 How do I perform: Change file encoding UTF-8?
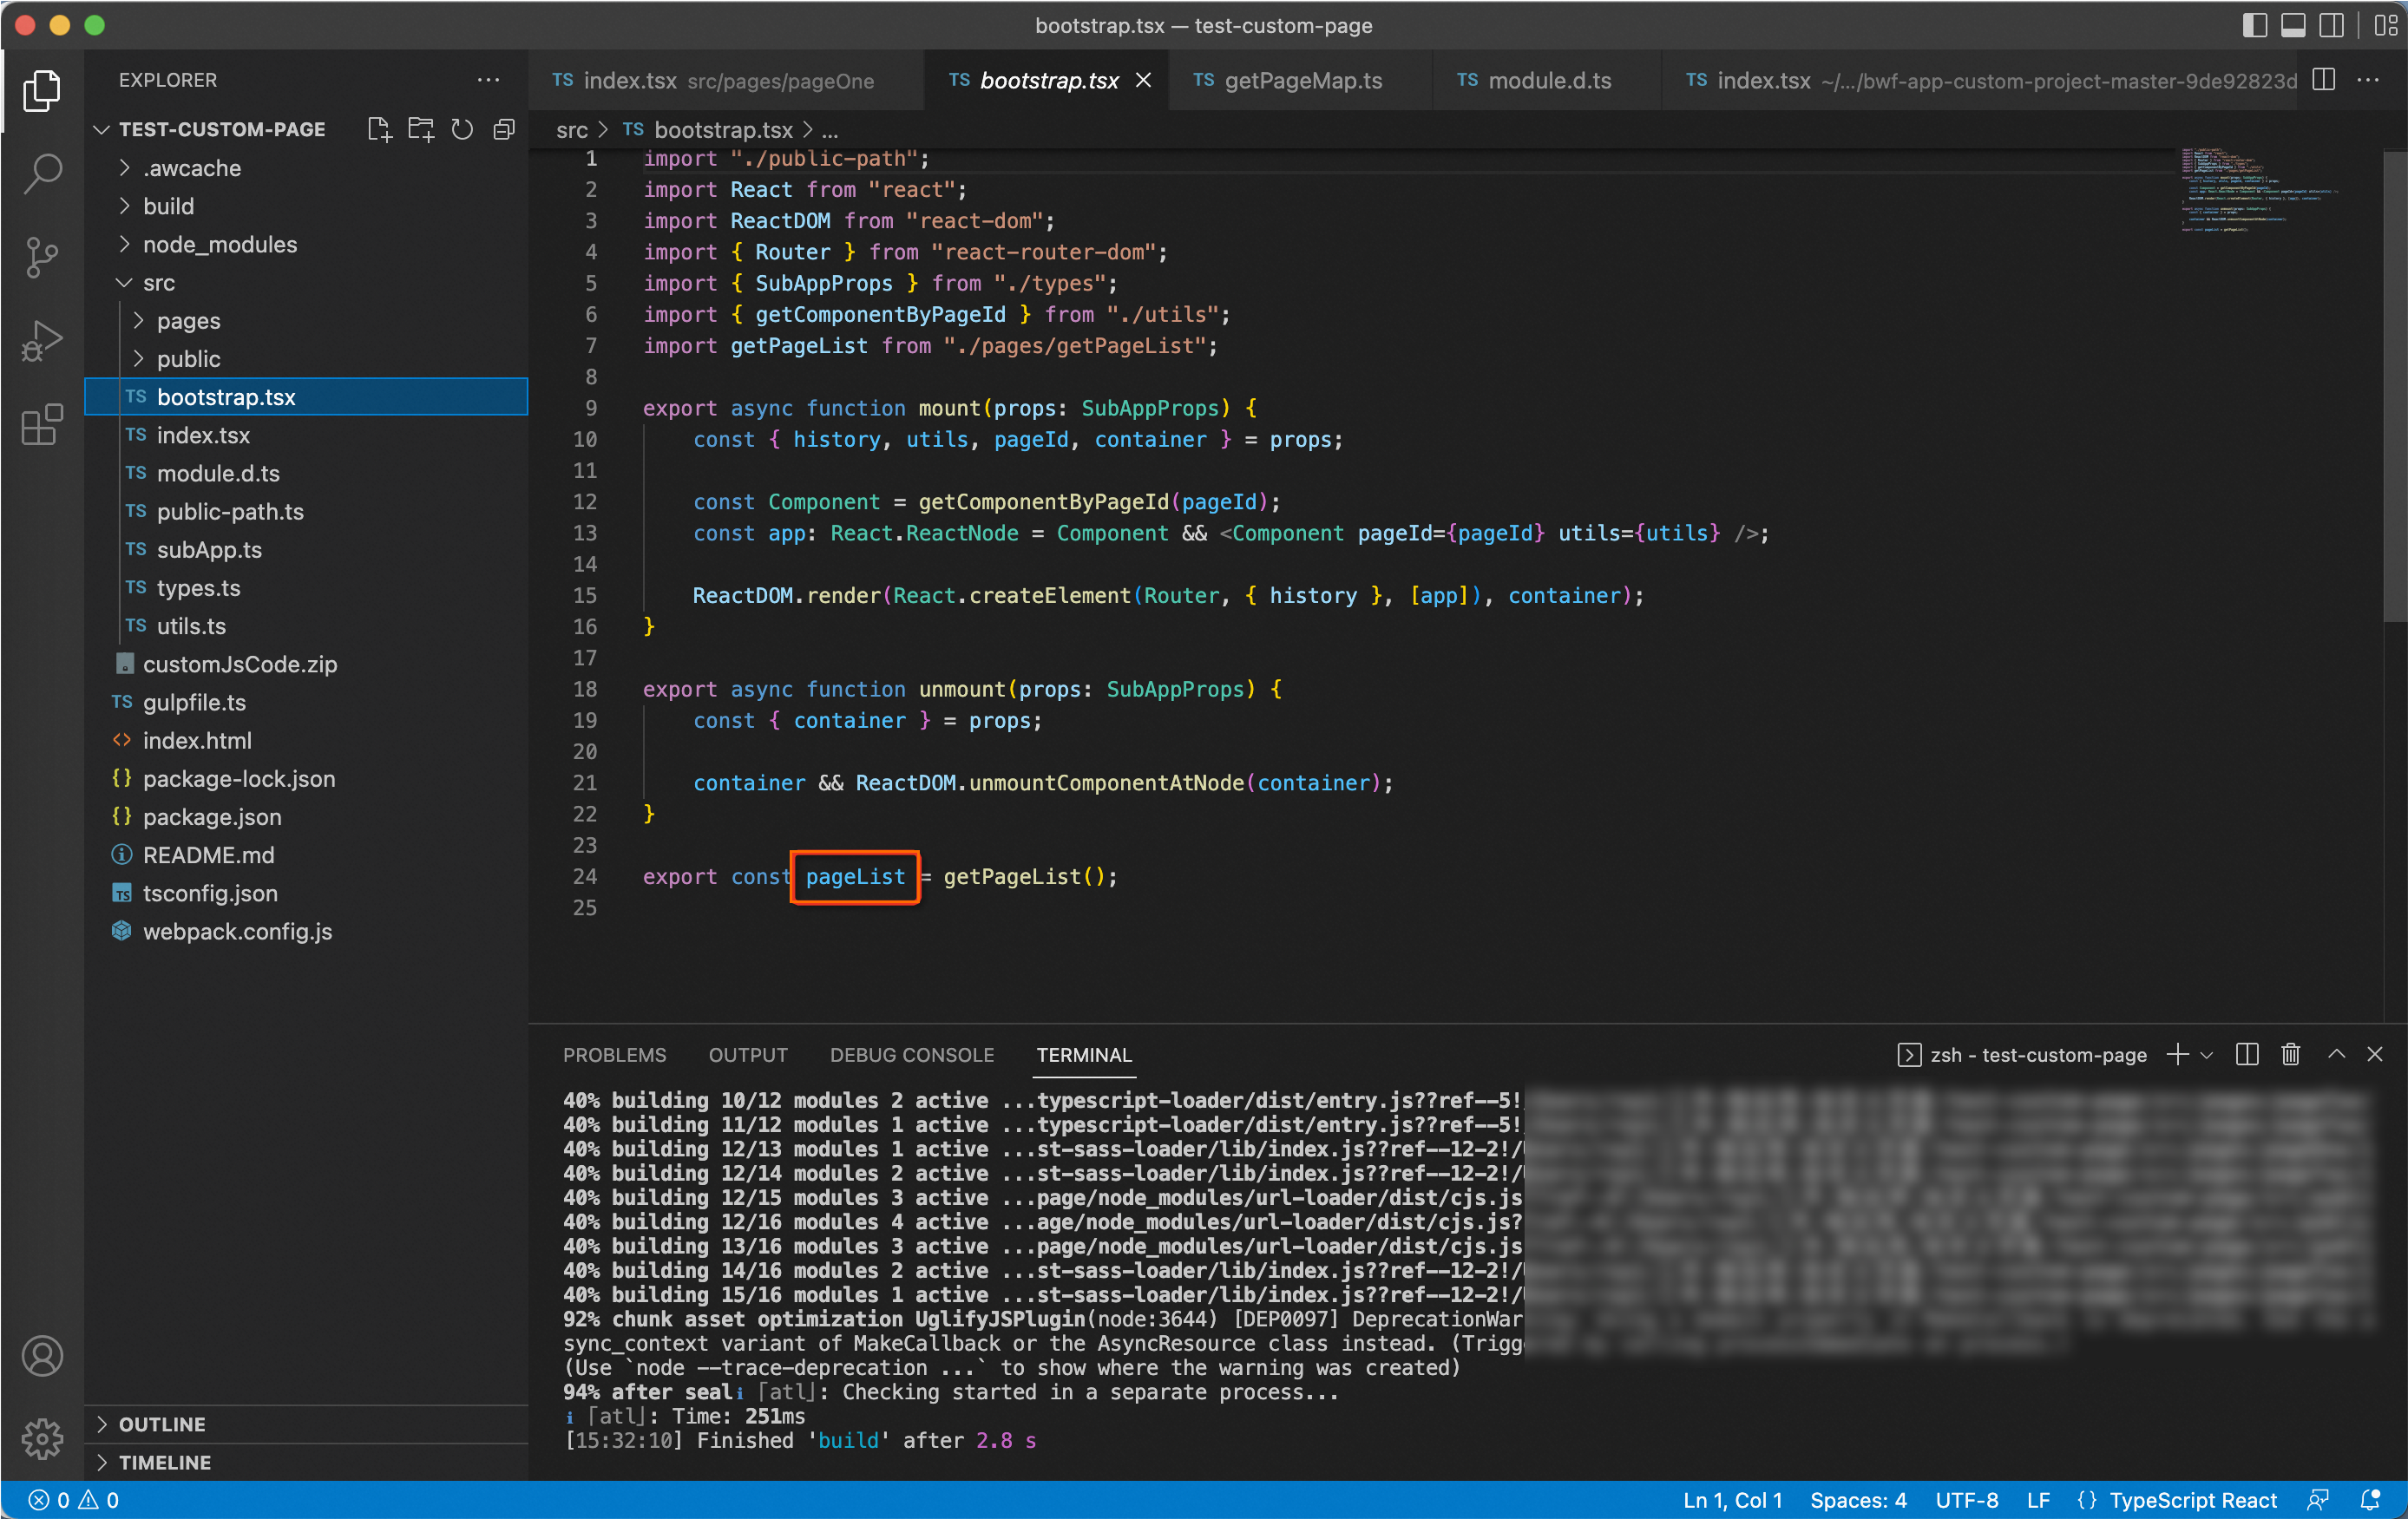coord(1966,1499)
